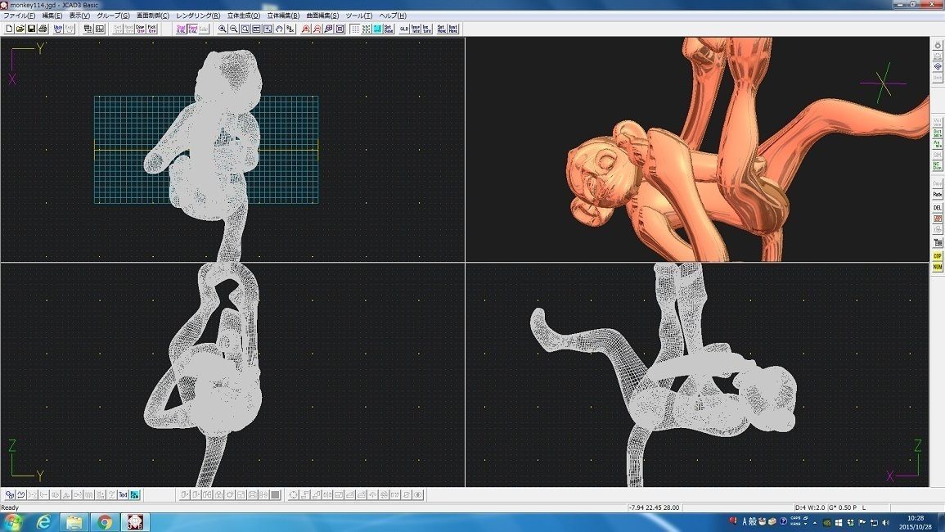Zoom out with the minus magnifier
Screen dimensions: 945x532
(x=234, y=29)
